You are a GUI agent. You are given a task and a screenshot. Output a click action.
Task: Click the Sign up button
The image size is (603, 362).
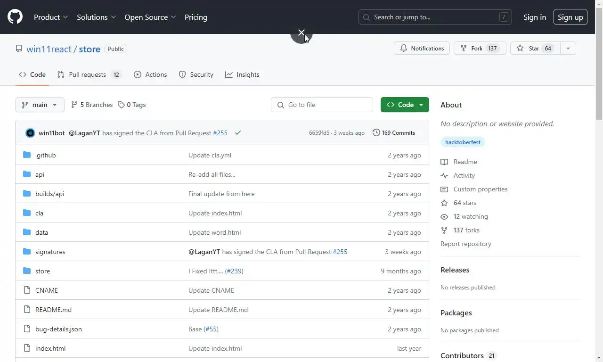tap(570, 17)
